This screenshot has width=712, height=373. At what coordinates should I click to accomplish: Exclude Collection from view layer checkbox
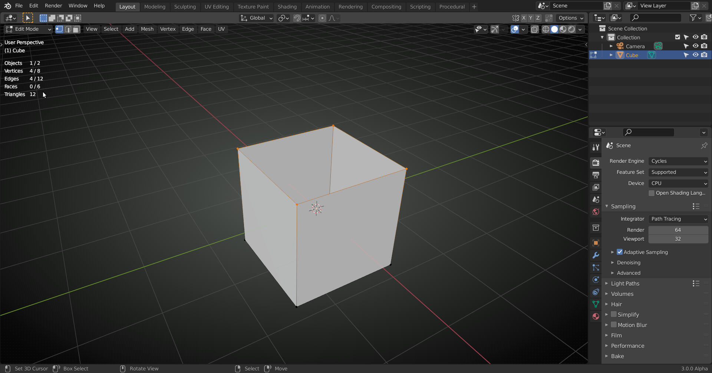[678, 37]
